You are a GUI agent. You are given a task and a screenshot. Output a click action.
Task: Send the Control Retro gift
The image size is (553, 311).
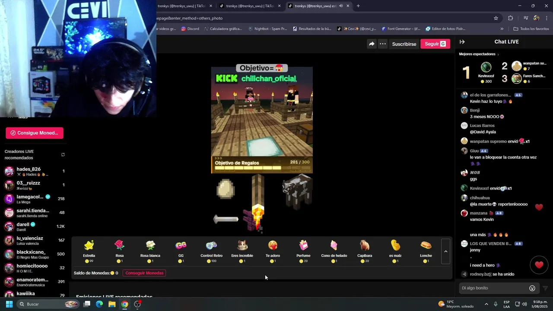click(x=212, y=251)
